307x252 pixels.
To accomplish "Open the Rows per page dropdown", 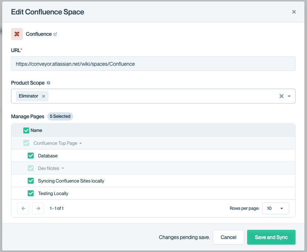I will click(x=276, y=208).
